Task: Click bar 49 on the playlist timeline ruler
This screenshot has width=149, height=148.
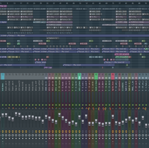Action: click(x=74, y=3)
